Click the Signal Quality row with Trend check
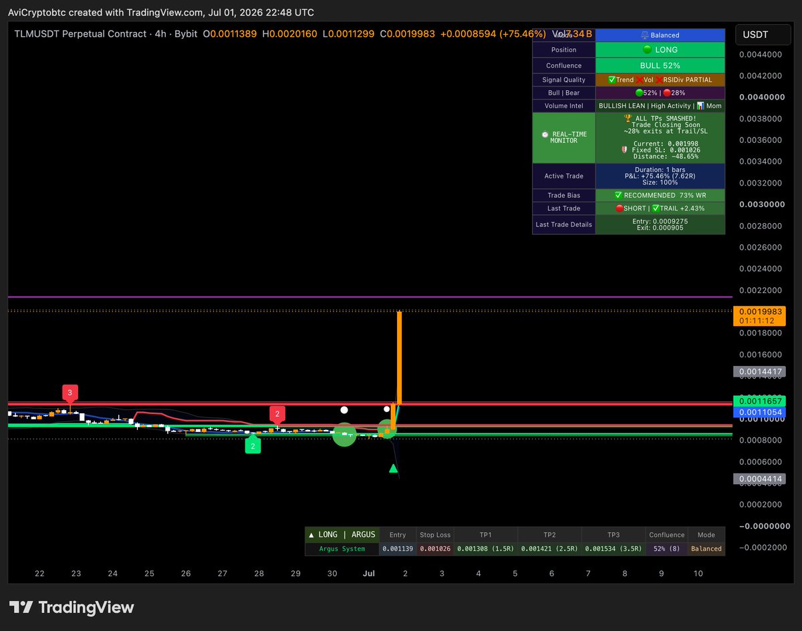 pos(660,79)
